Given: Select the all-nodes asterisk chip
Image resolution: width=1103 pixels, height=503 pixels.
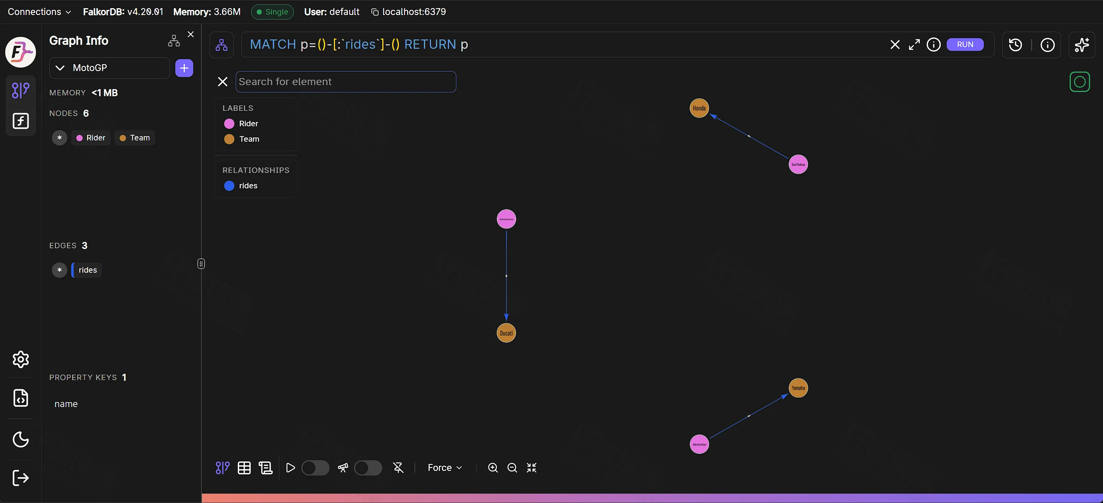Looking at the screenshot, I should [60, 138].
